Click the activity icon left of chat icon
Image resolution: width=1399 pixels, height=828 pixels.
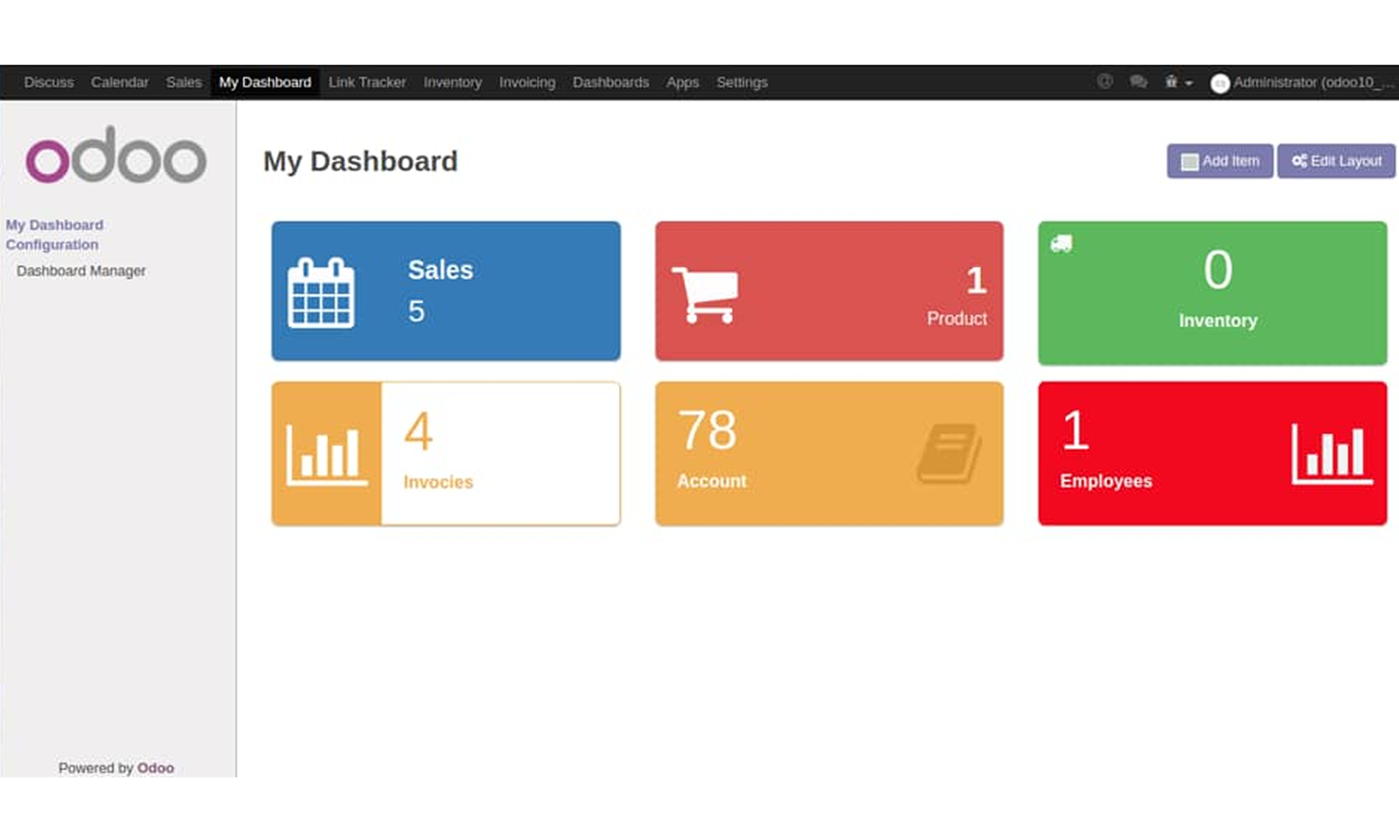tap(1105, 81)
